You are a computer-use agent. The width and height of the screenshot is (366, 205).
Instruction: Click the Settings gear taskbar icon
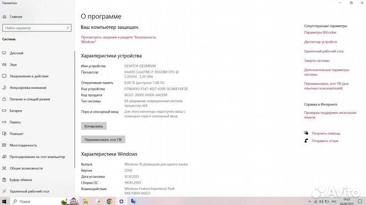click(x=121, y=201)
